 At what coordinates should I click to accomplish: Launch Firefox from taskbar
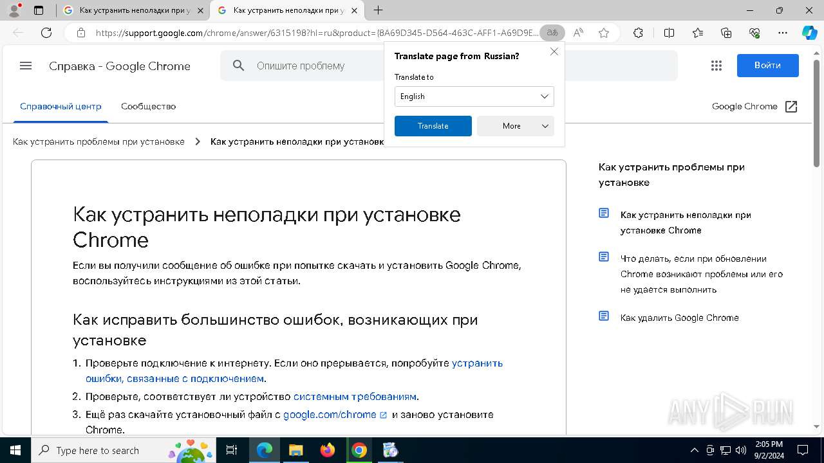[x=328, y=450]
